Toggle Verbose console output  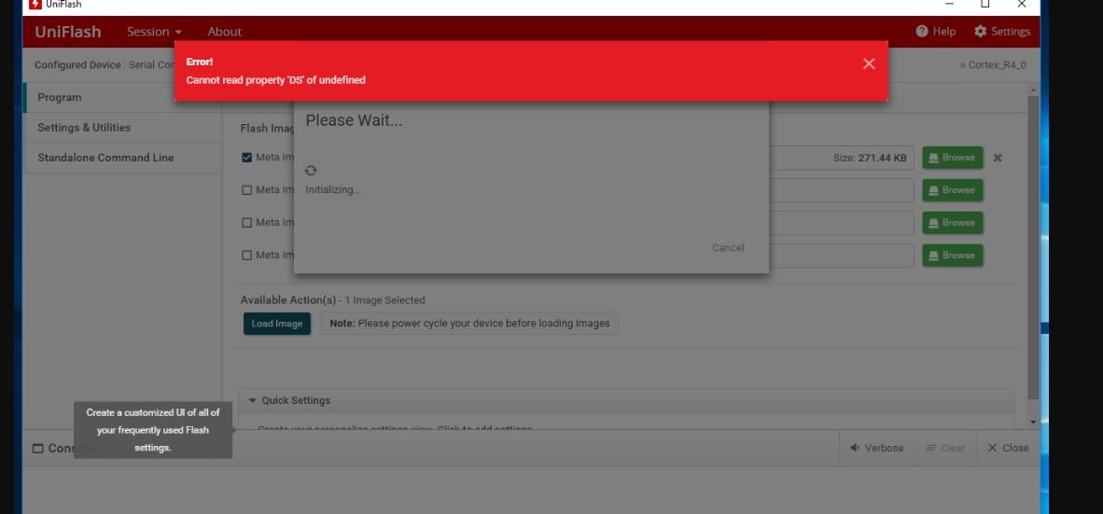[876, 448]
